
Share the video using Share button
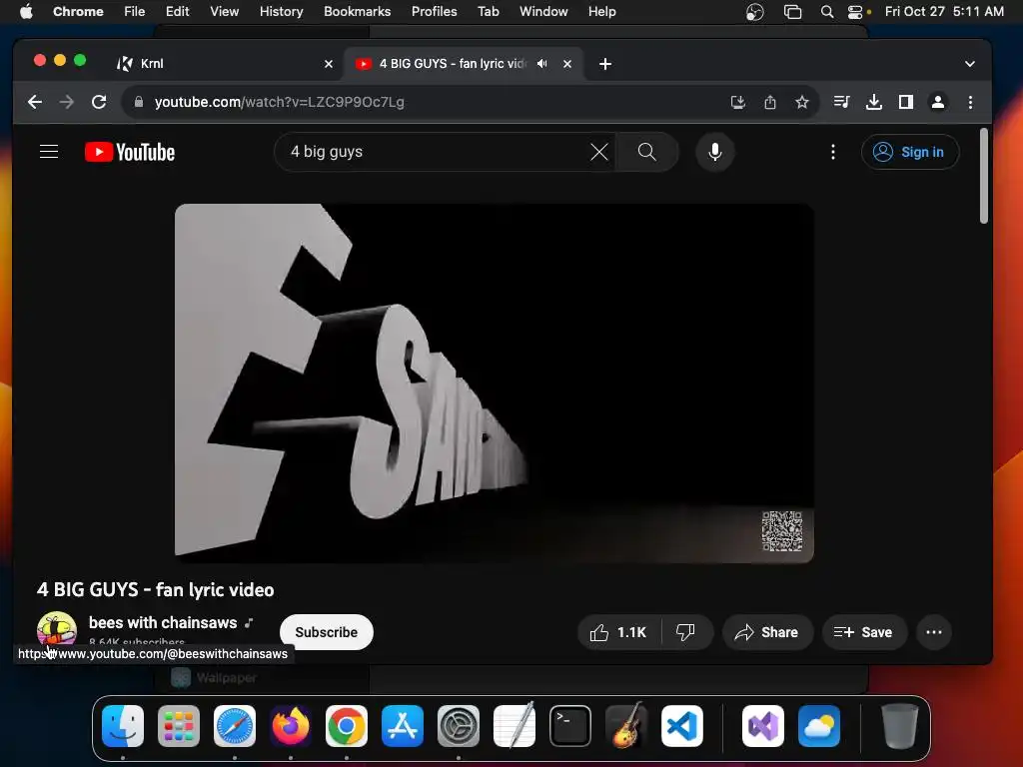pos(767,632)
